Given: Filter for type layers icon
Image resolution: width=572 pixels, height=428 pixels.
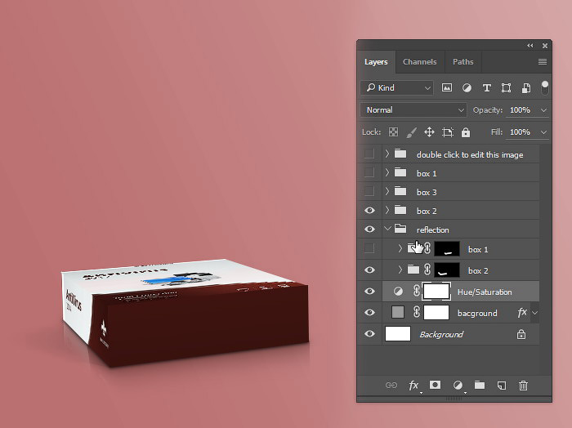Looking at the screenshot, I should [x=486, y=88].
